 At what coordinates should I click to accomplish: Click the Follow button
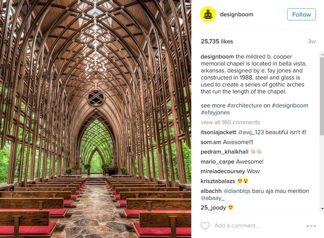[301, 15]
